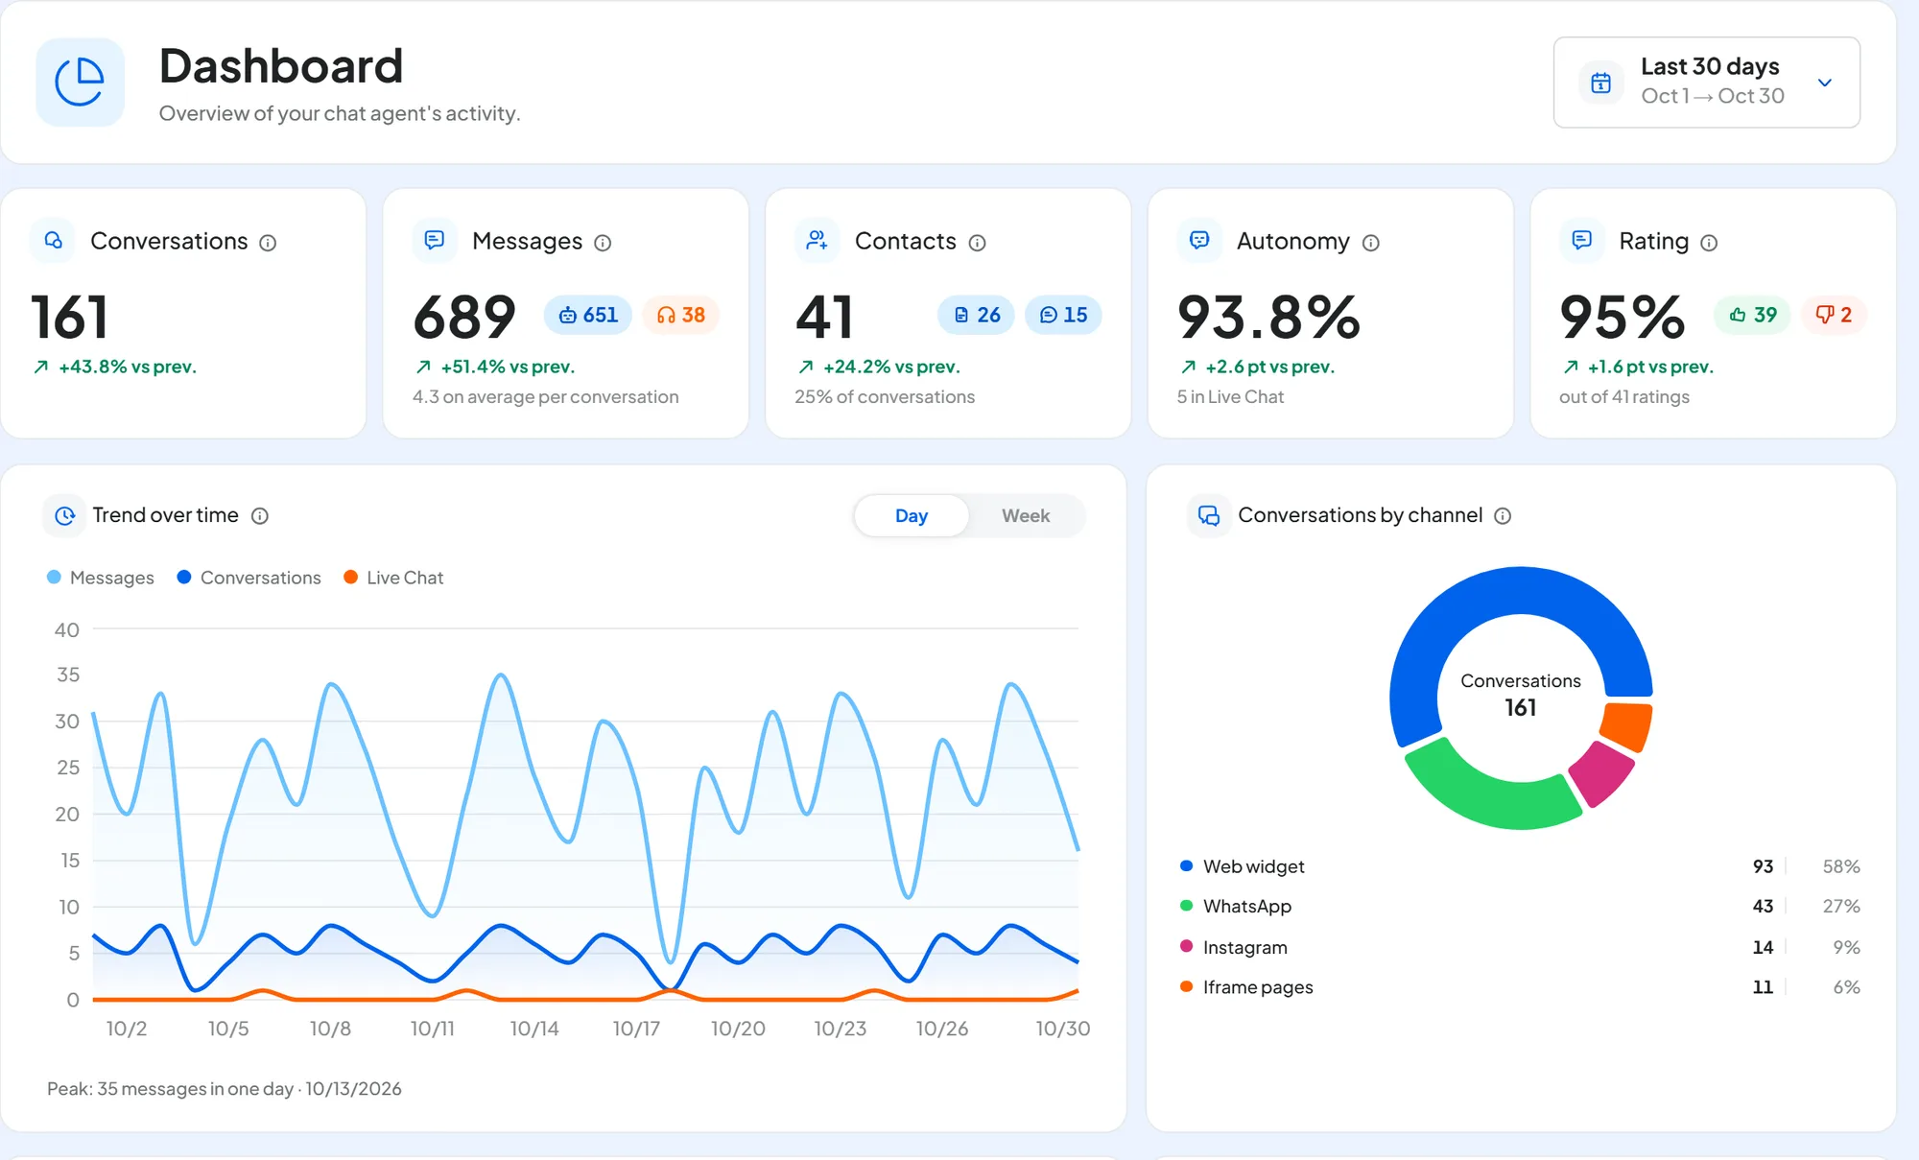Select the Iframe pages channel row
The height and width of the screenshot is (1160, 1919).
click(x=1520, y=987)
